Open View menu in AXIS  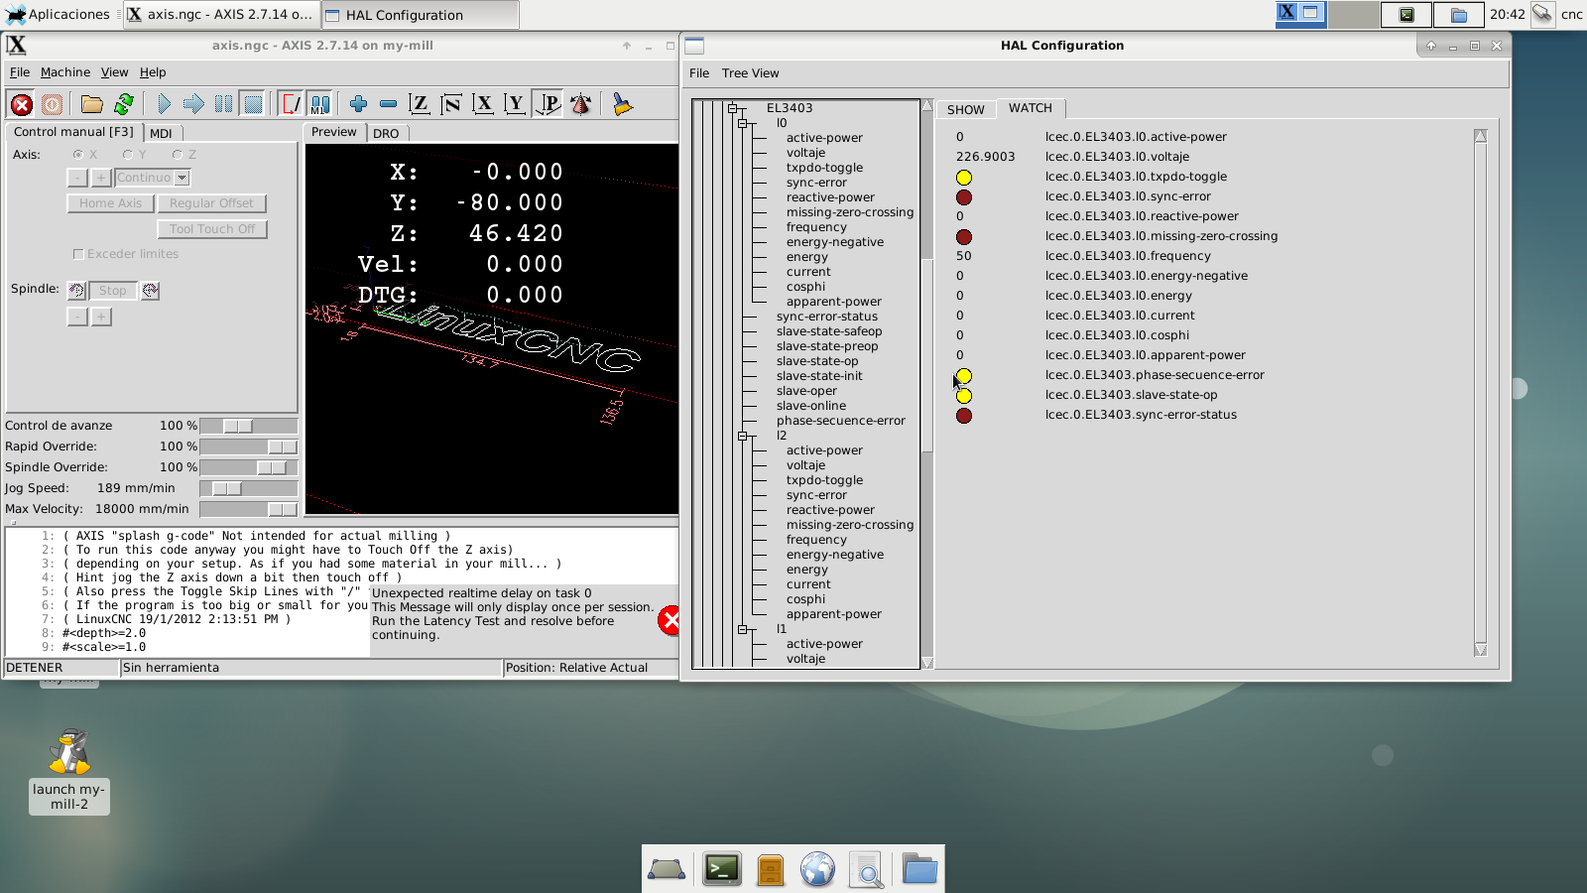114,72
